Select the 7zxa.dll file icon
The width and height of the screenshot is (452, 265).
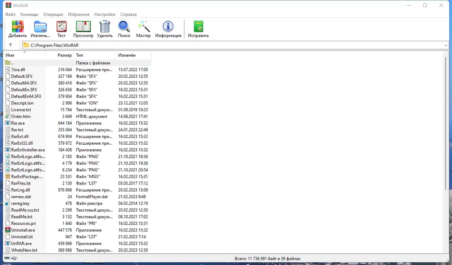coord(8,70)
